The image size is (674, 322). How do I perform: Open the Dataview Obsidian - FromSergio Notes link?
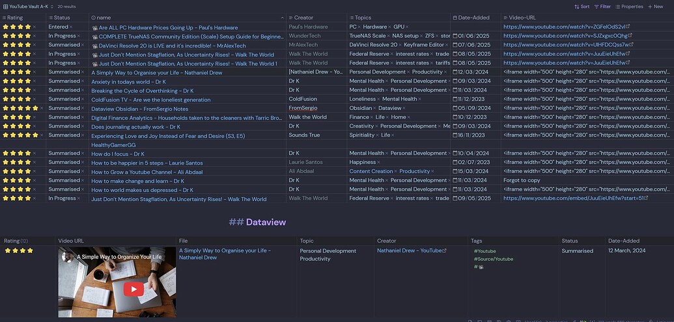click(x=140, y=109)
